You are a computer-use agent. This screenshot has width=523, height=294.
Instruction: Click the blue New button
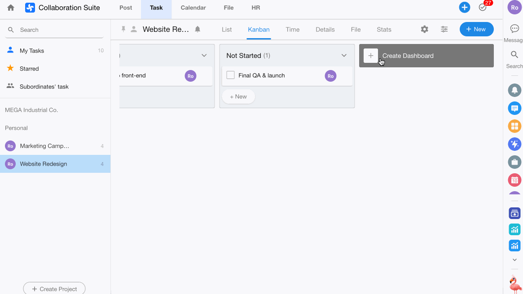476,29
